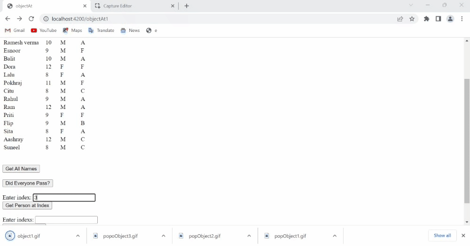This screenshot has width=470, height=246.
Task: Open downloaded object1.gif file
Action: [29, 236]
